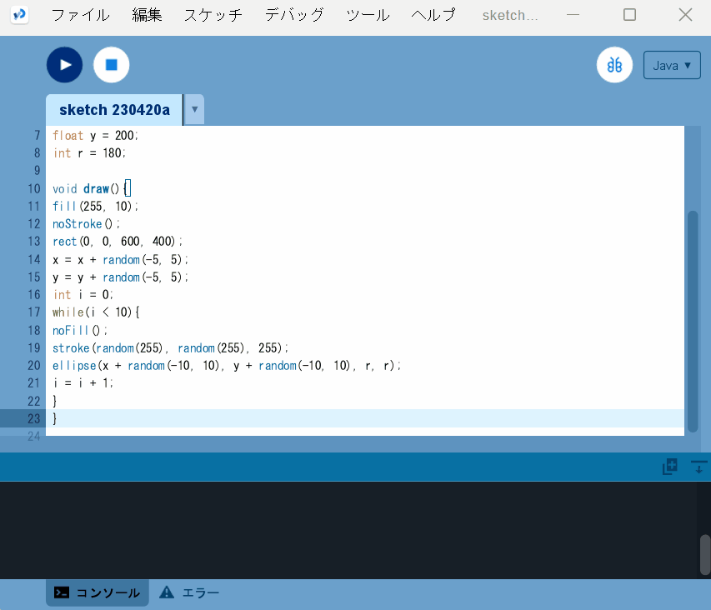Viewport: 711px width, 610px height.
Task: Switch to the コンソール panel
Action: [98, 592]
